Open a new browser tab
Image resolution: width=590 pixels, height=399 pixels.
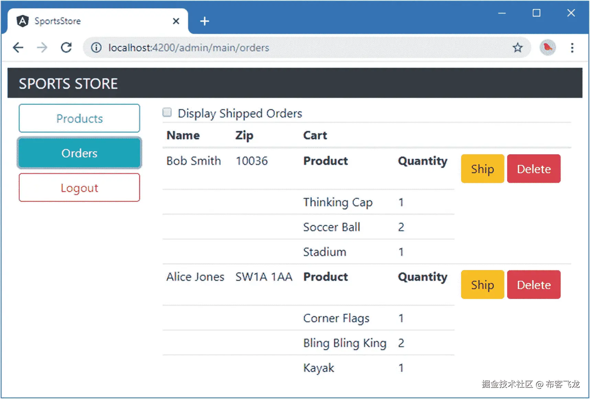(x=205, y=21)
